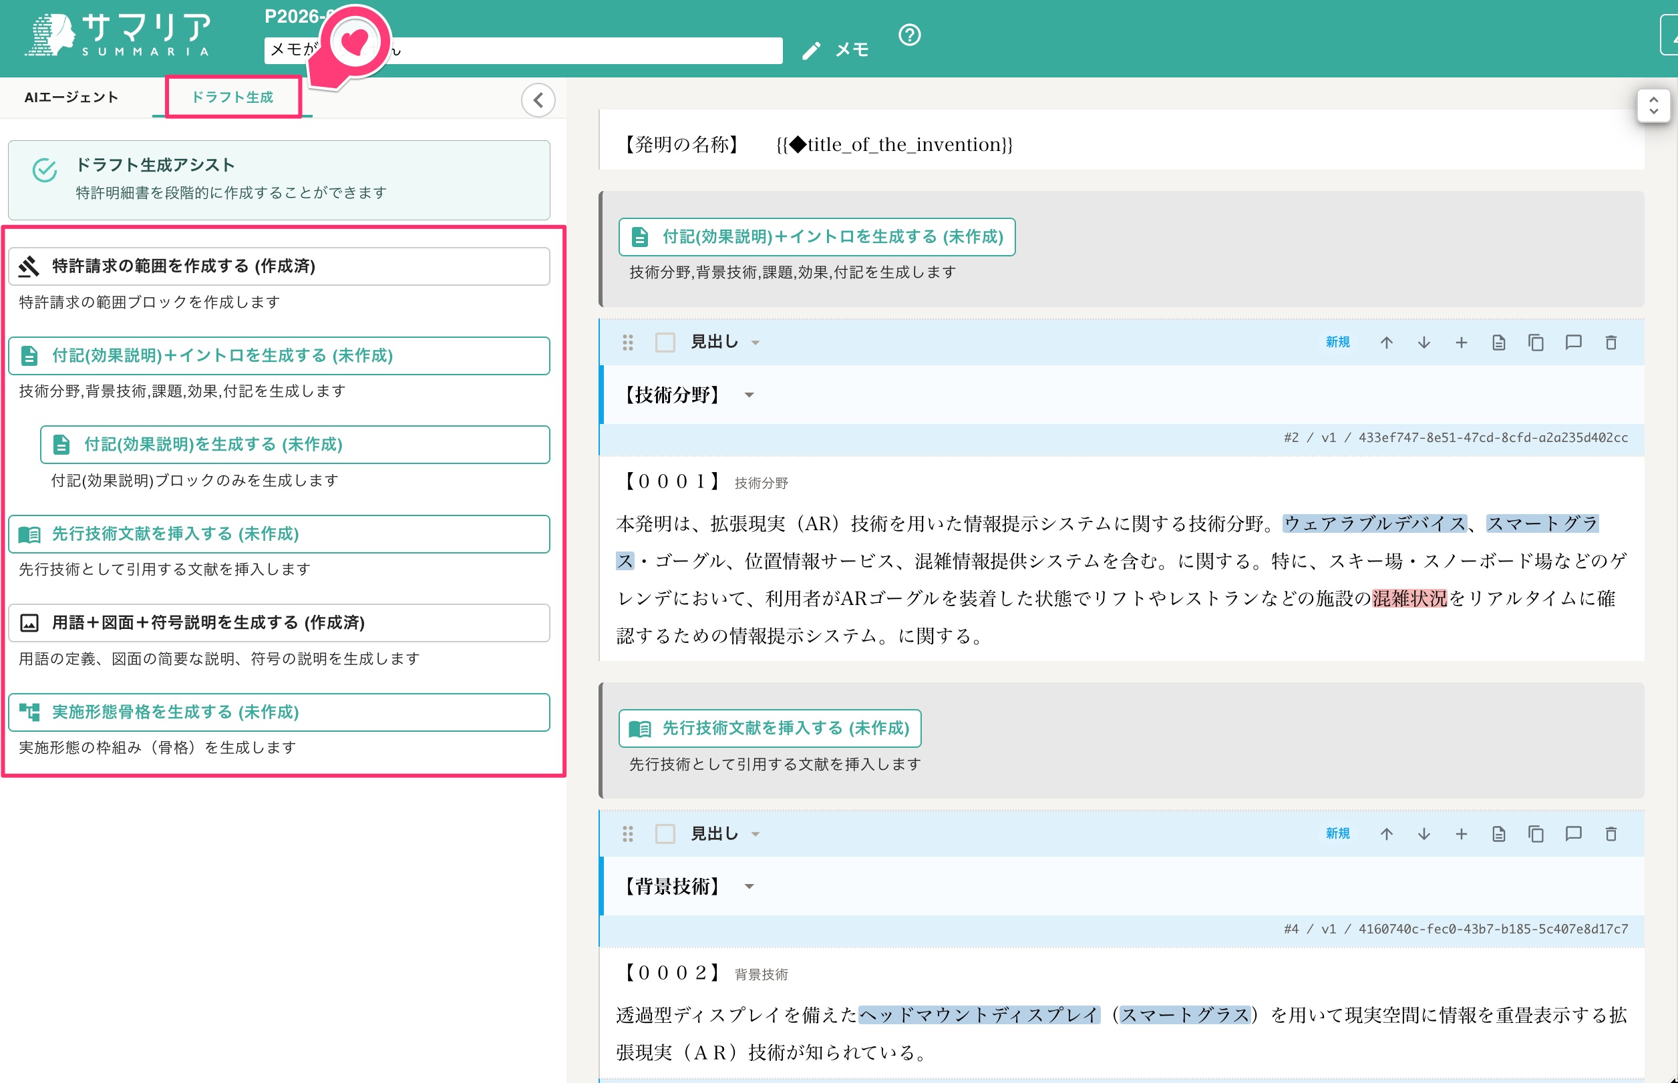This screenshot has width=1678, height=1083.
Task: Copy the 背景技術 block
Action: [x=1535, y=834]
